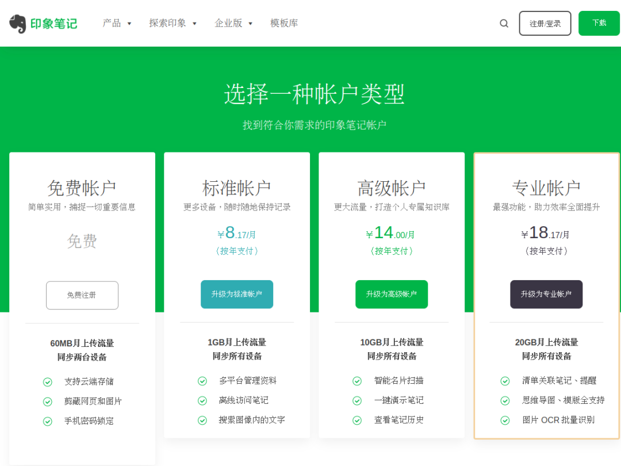Open the 探索印象 menu

point(167,24)
